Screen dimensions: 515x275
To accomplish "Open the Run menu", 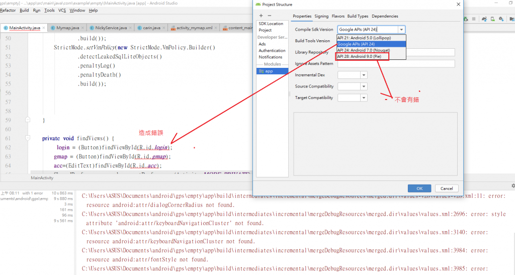I will 36,10.
